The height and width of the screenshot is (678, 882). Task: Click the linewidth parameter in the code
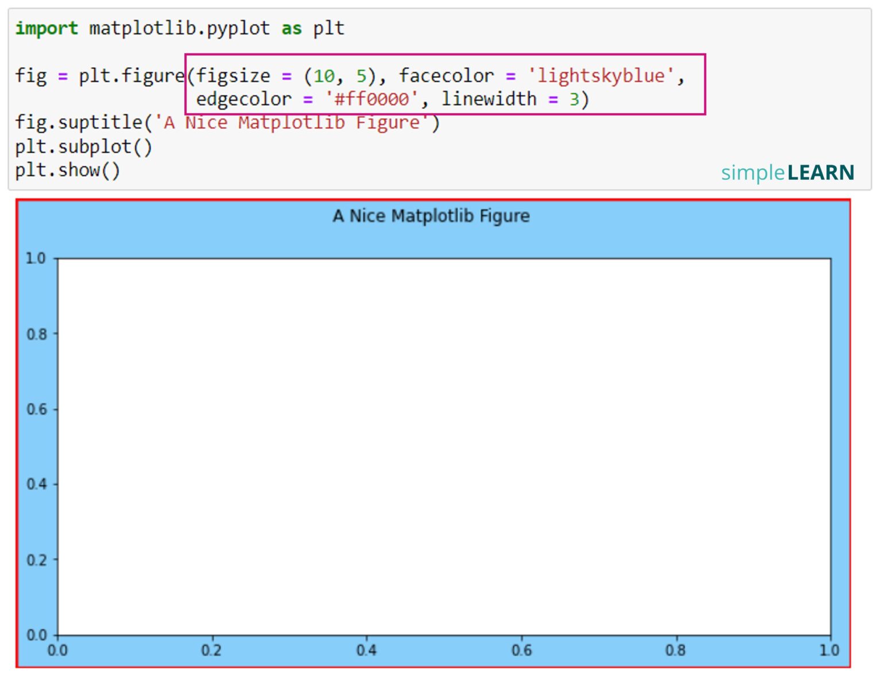pyautogui.click(x=489, y=99)
